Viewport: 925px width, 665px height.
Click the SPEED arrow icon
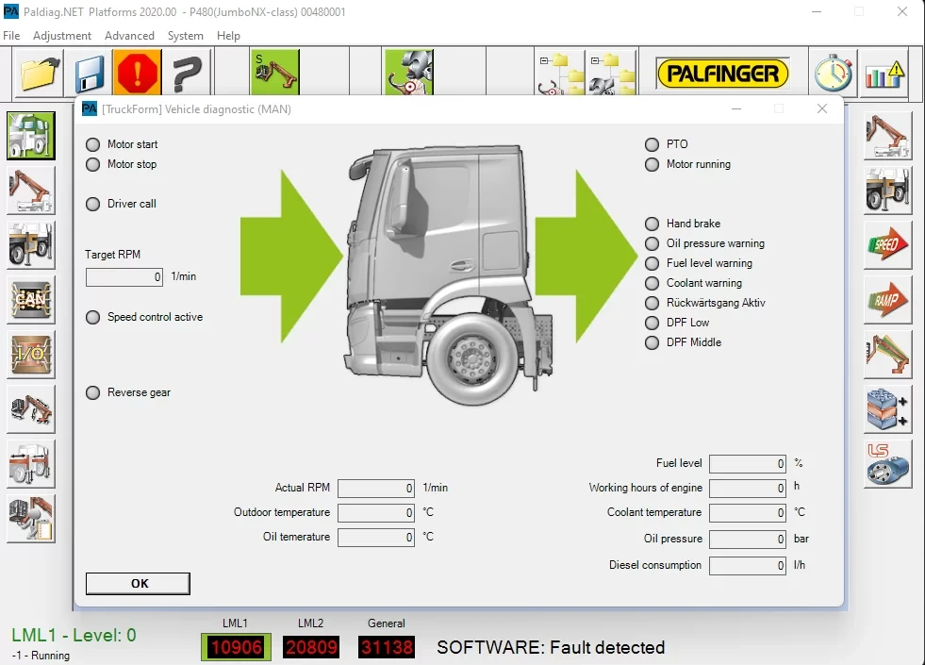point(887,245)
